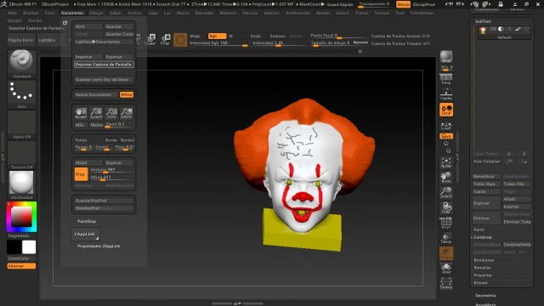Click the Mover view navigation icon

(x=446, y=178)
